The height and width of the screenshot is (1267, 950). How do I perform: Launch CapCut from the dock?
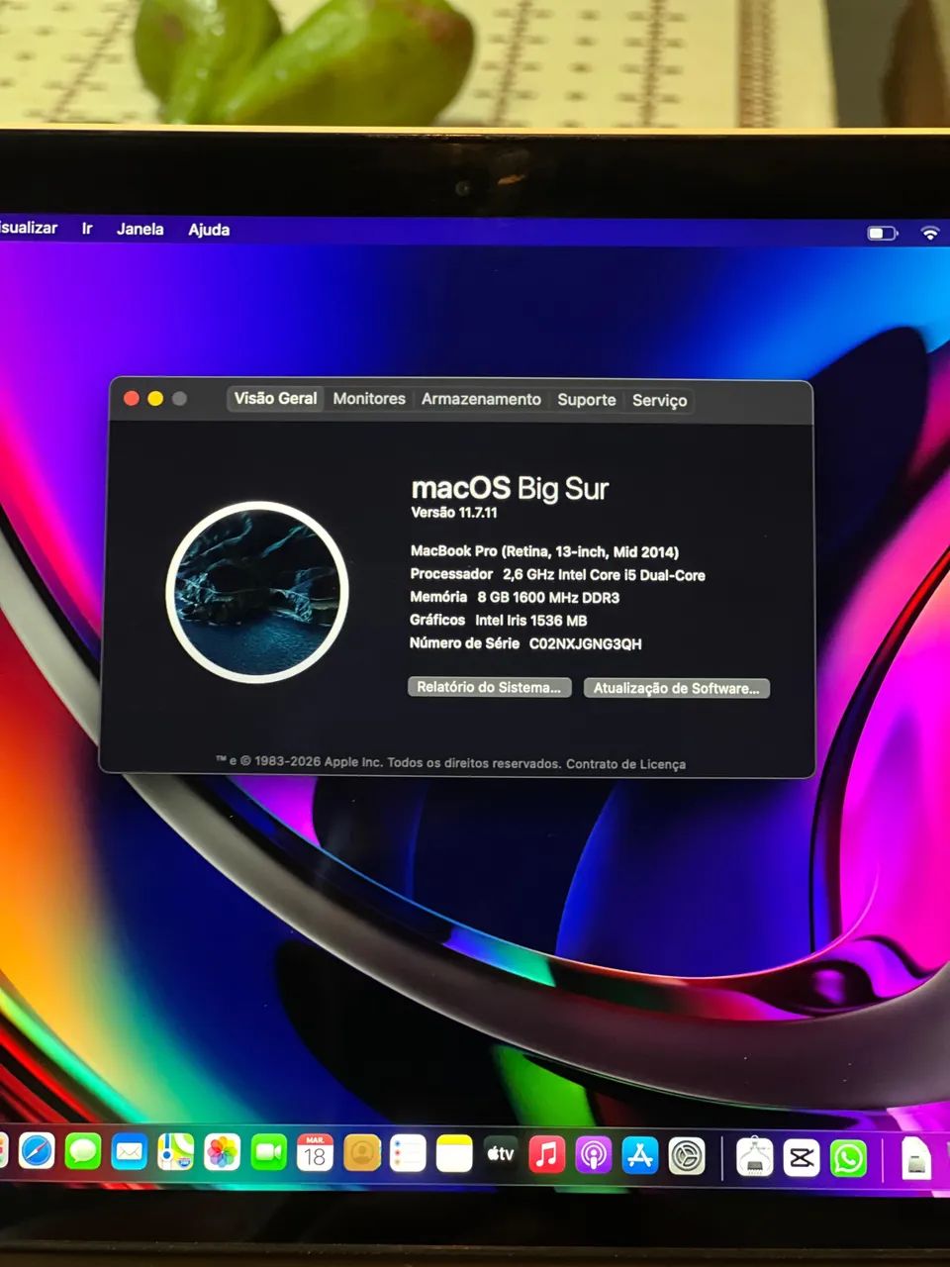(802, 1157)
